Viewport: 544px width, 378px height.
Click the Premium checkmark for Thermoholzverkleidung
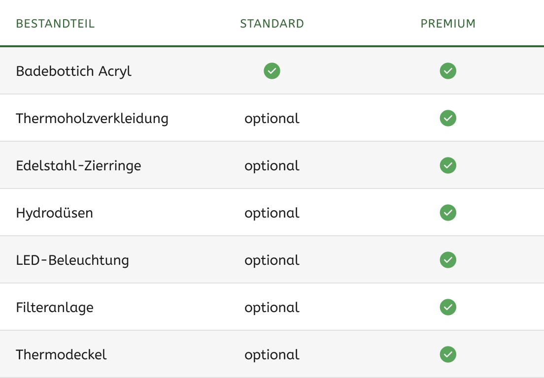click(x=448, y=118)
